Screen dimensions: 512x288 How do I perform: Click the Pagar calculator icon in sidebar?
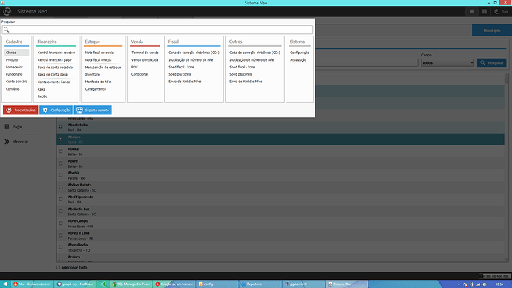(7, 127)
